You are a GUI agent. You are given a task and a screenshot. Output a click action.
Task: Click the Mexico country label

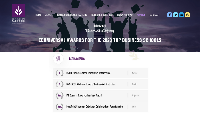click(135, 73)
